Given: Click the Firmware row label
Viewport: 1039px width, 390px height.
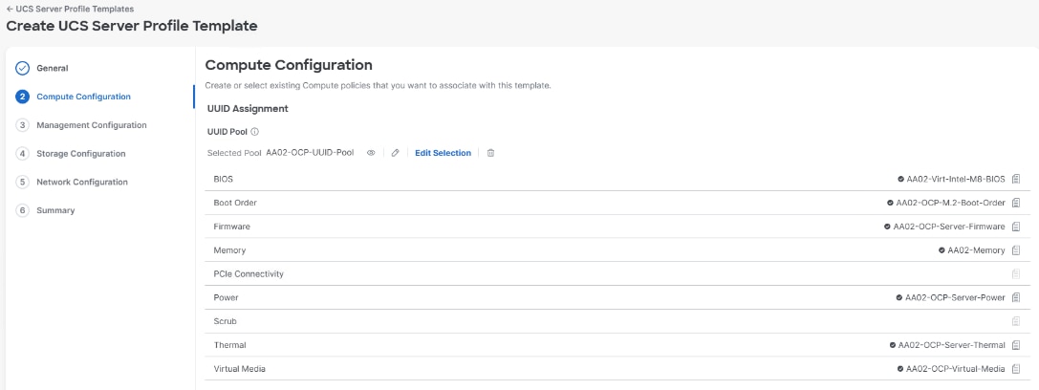Looking at the screenshot, I should pyautogui.click(x=232, y=227).
